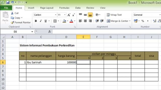Select column E header
The width and height of the screenshot is (161, 90).
tap(83, 37)
